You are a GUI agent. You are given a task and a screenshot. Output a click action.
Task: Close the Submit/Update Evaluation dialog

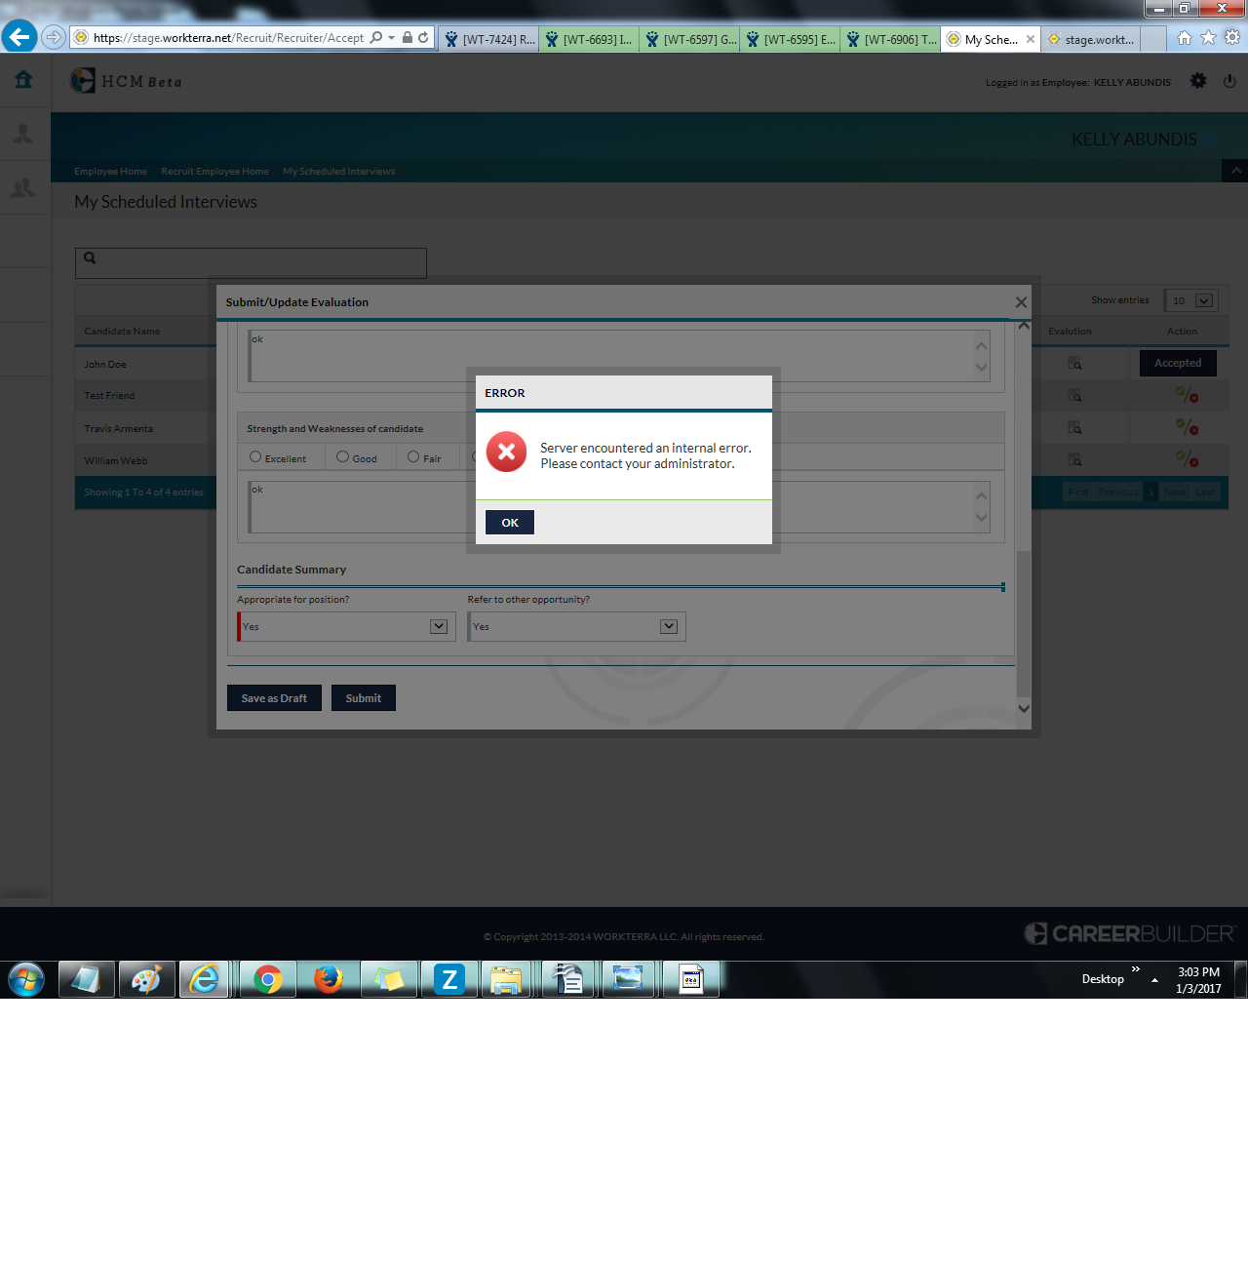[1021, 302]
